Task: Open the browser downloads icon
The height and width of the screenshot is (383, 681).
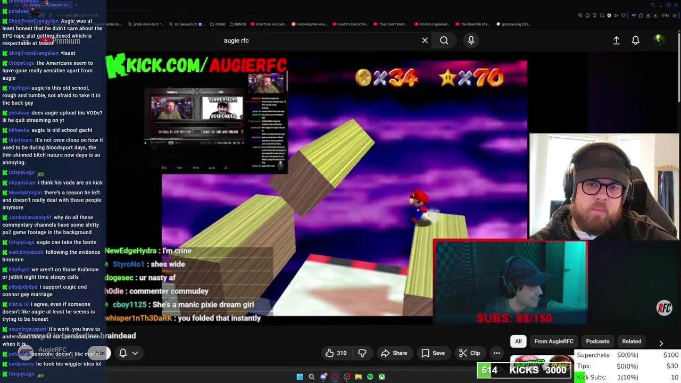Action: pyautogui.click(x=655, y=15)
